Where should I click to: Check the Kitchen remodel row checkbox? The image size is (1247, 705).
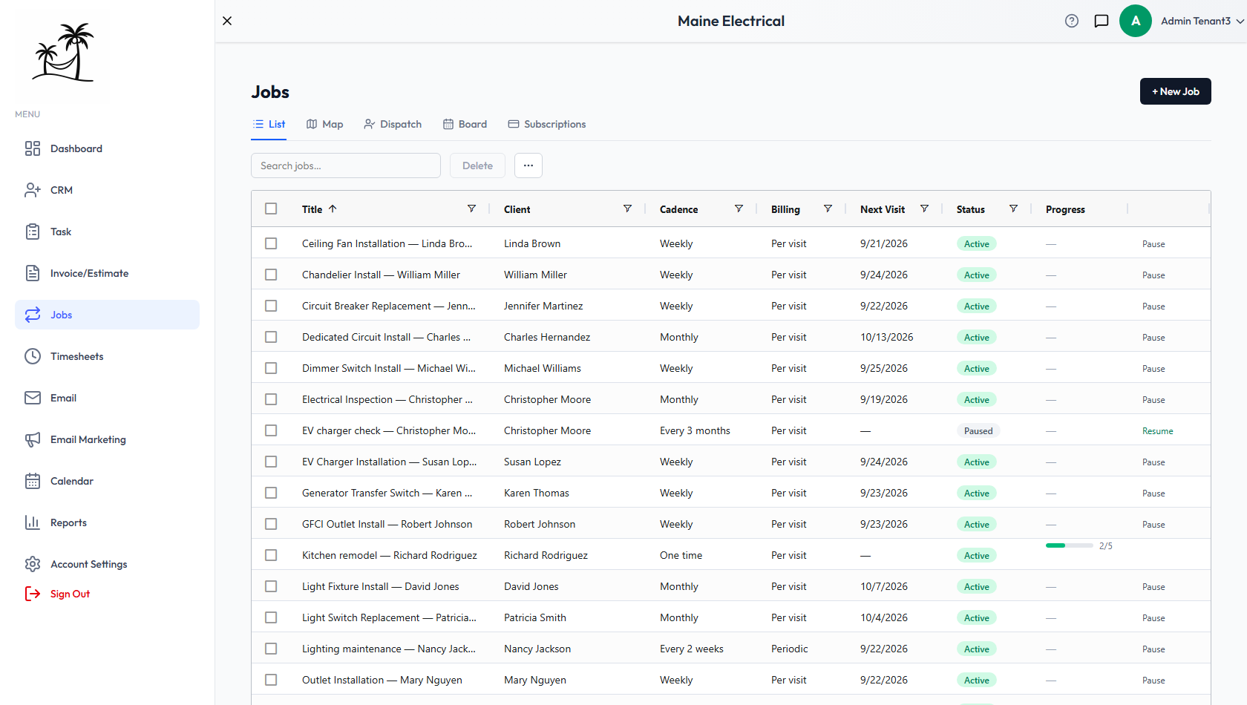(x=271, y=555)
